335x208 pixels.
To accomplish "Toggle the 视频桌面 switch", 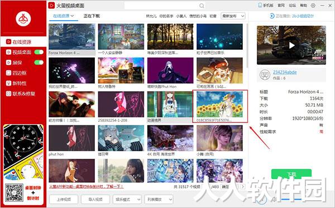I will 39,52.
